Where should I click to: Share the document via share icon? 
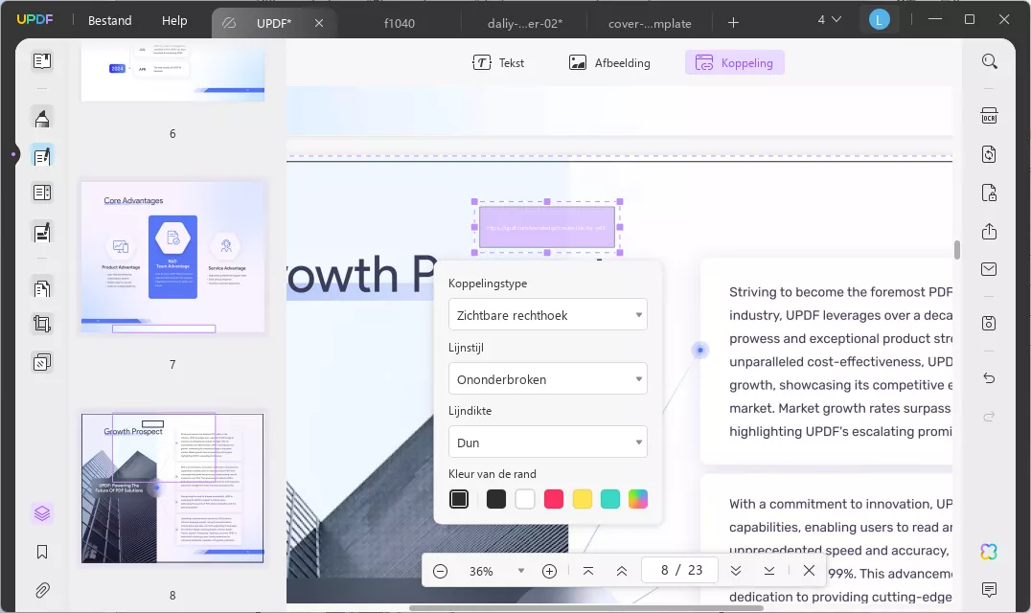click(x=989, y=231)
